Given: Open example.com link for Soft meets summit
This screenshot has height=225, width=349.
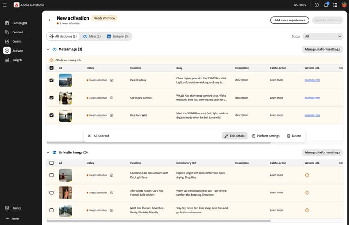Looking at the screenshot, I should click(x=312, y=98).
